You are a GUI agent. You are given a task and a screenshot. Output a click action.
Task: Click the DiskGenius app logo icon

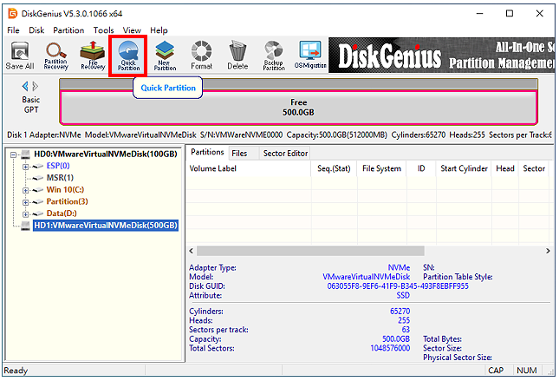[13, 14]
